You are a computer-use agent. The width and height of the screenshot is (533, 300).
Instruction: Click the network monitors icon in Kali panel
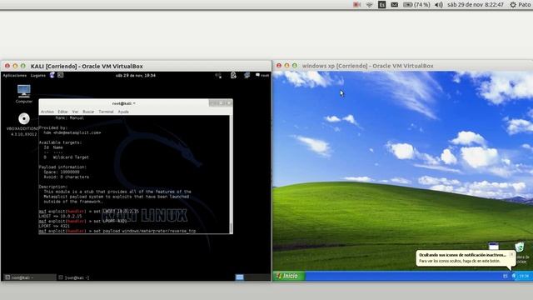pyautogui.click(x=247, y=76)
